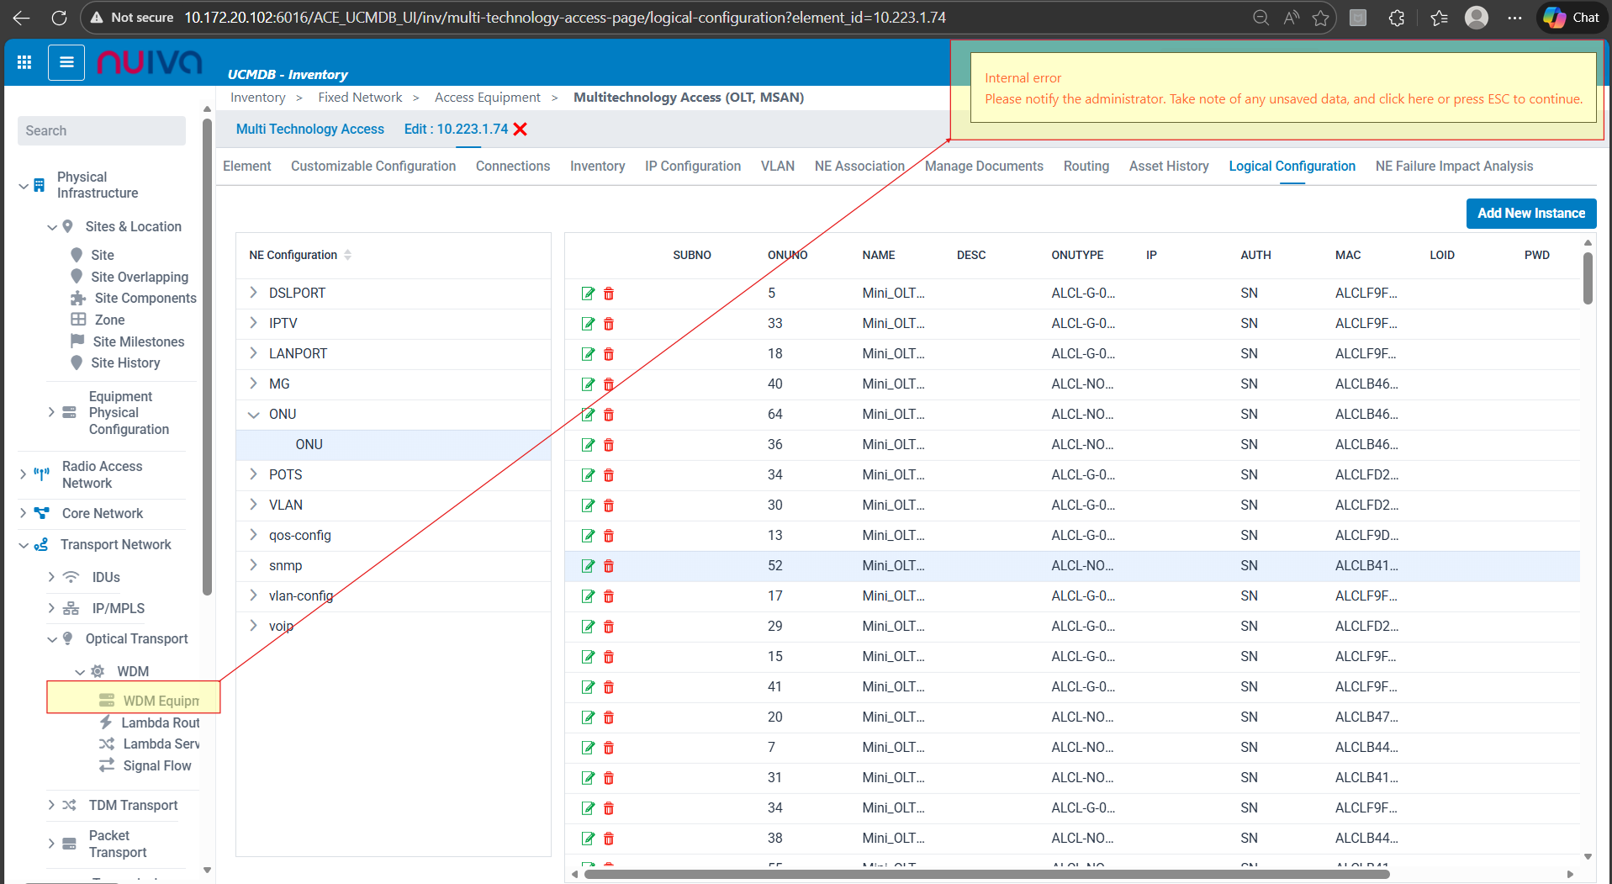Click the horizontal table scrollbar
Image resolution: width=1612 pixels, height=884 pixels.
(986, 874)
